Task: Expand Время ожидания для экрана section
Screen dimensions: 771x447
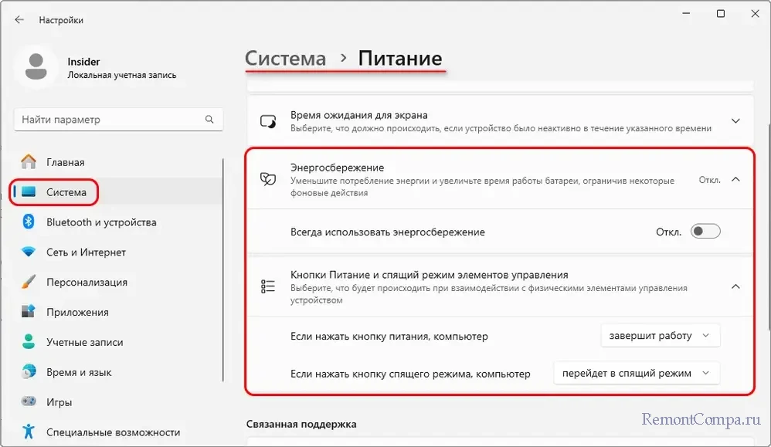Action: tap(735, 121)
